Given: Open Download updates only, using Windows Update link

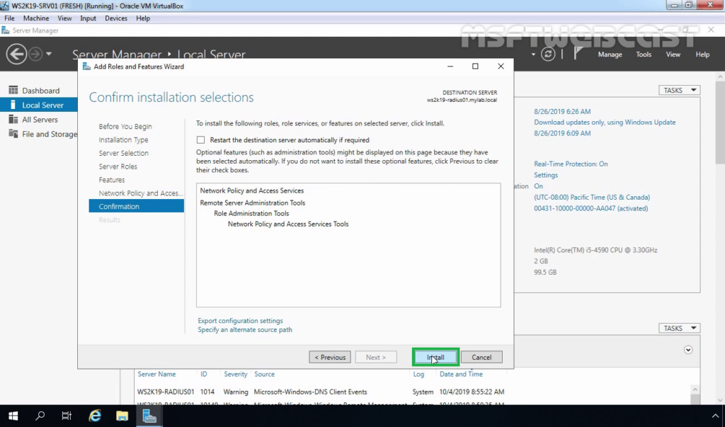Looking at the screenshot, I should (x=605, y=122).
